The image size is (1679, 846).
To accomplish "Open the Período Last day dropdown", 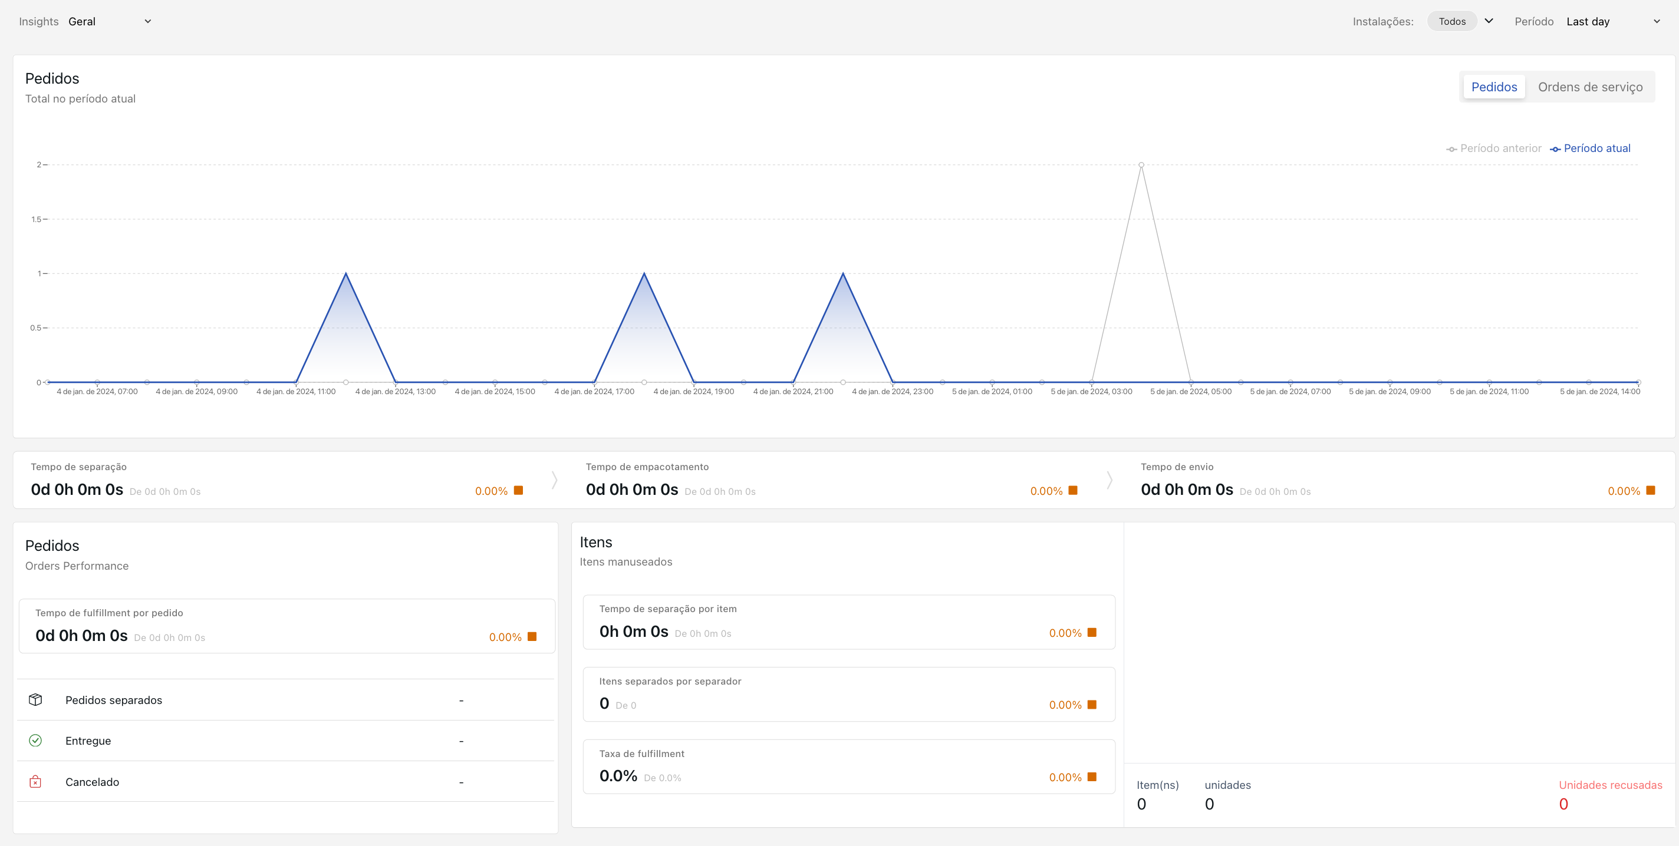I will (x=1612, y=21).
